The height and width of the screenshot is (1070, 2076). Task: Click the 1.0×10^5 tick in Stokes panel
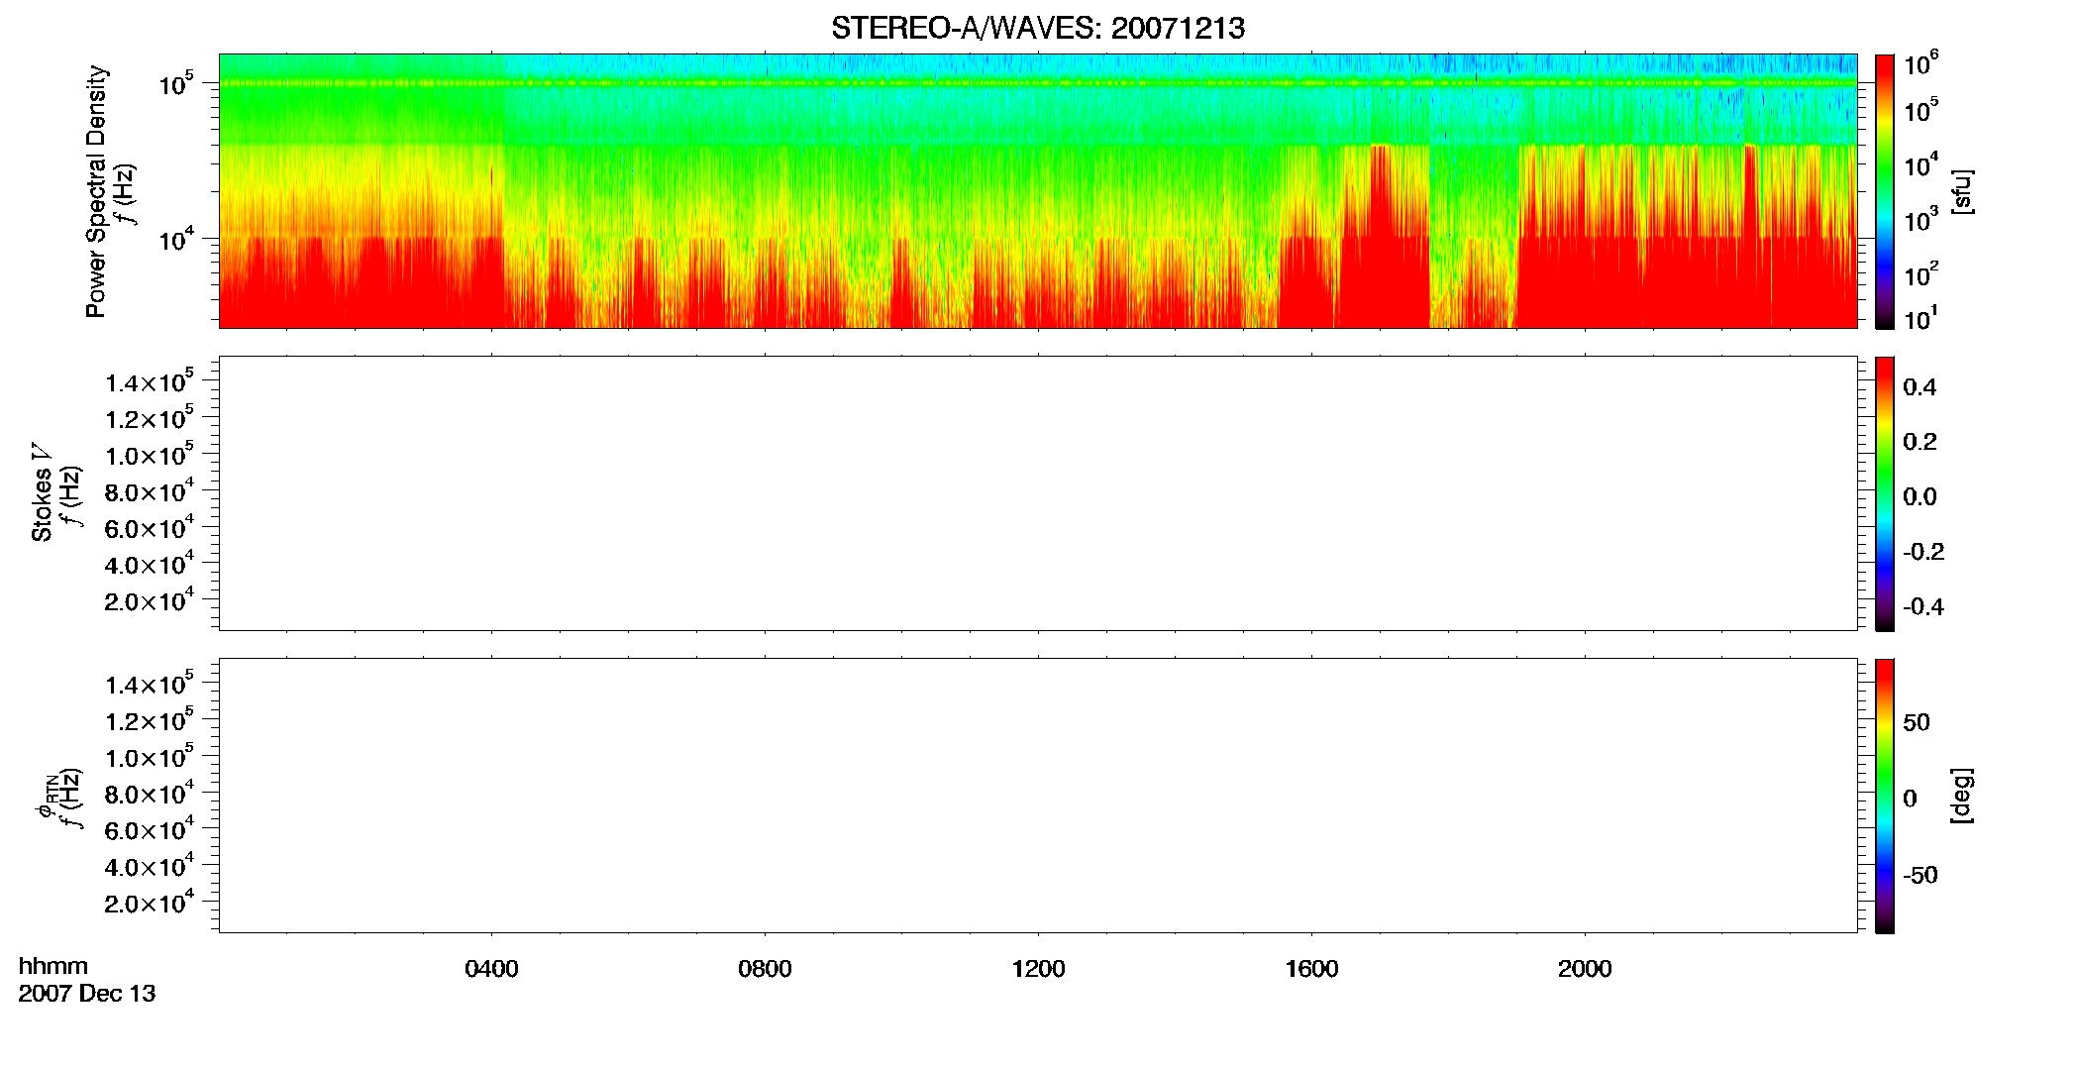coord(150,455)
